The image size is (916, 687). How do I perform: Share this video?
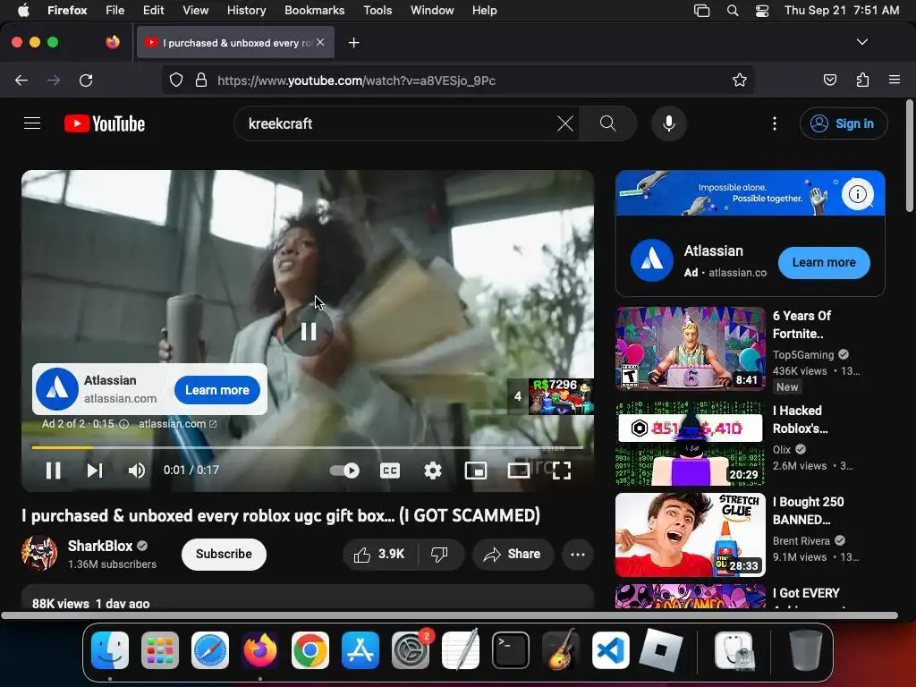[x=513, y=555]
